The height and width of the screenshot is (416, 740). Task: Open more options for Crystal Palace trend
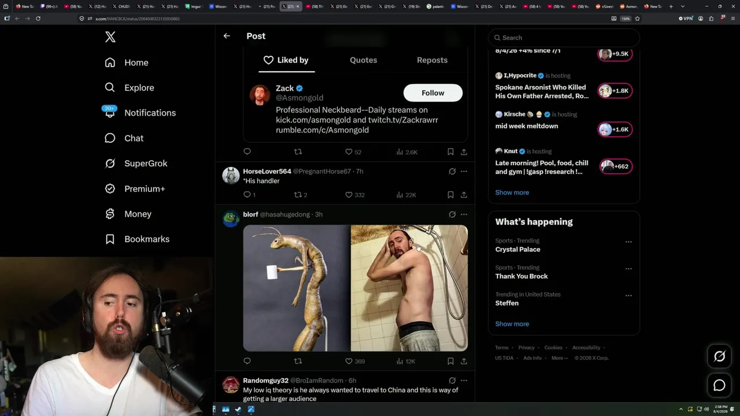628,242
